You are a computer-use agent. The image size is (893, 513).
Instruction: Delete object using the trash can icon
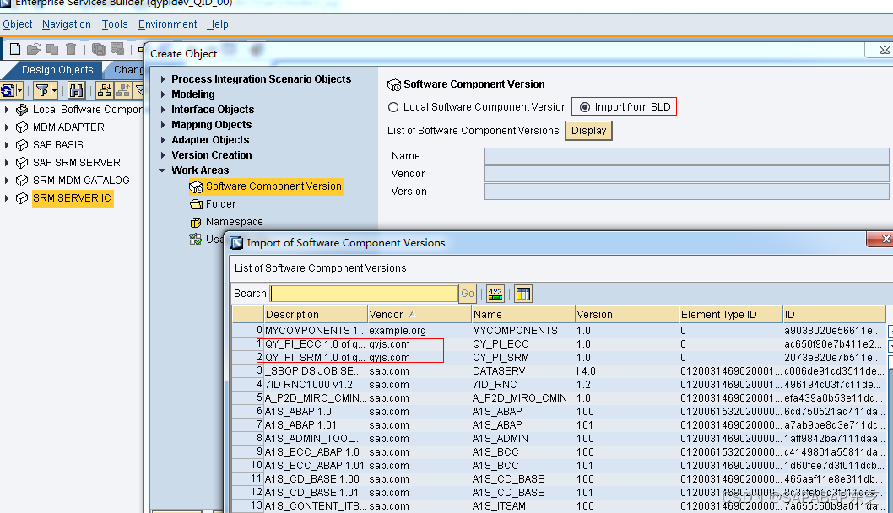coord(70,49)
